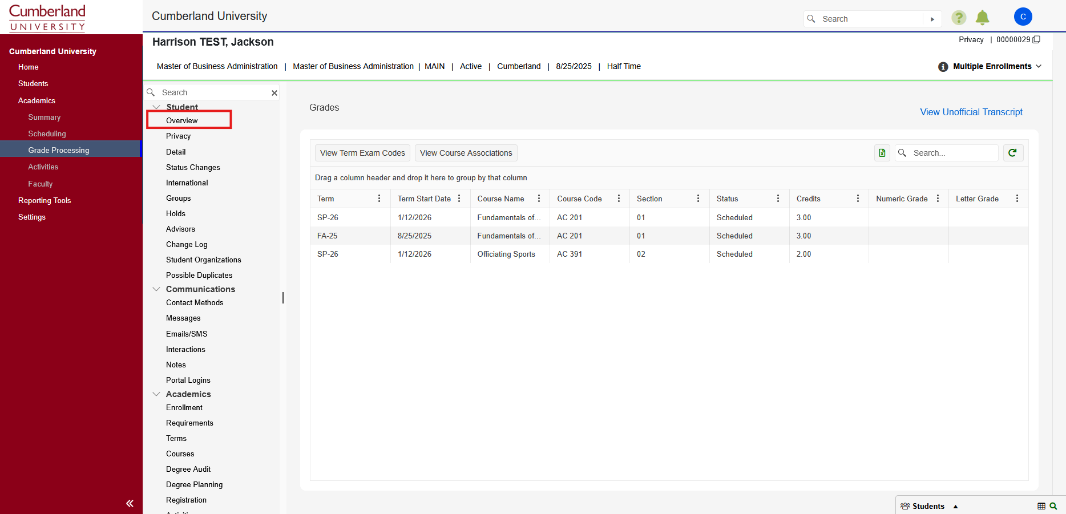Open the Course Code column menu
Viewport: 1066px width, 514px height.
pyautogui.click(x=619, y=199)
